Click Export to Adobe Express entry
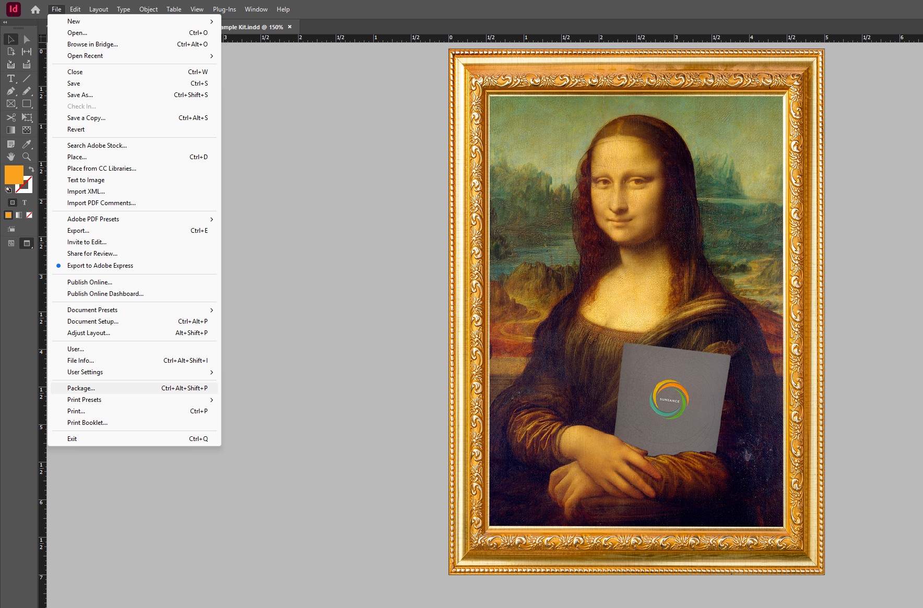Screen dimensions: 923x608 [134, 266]
